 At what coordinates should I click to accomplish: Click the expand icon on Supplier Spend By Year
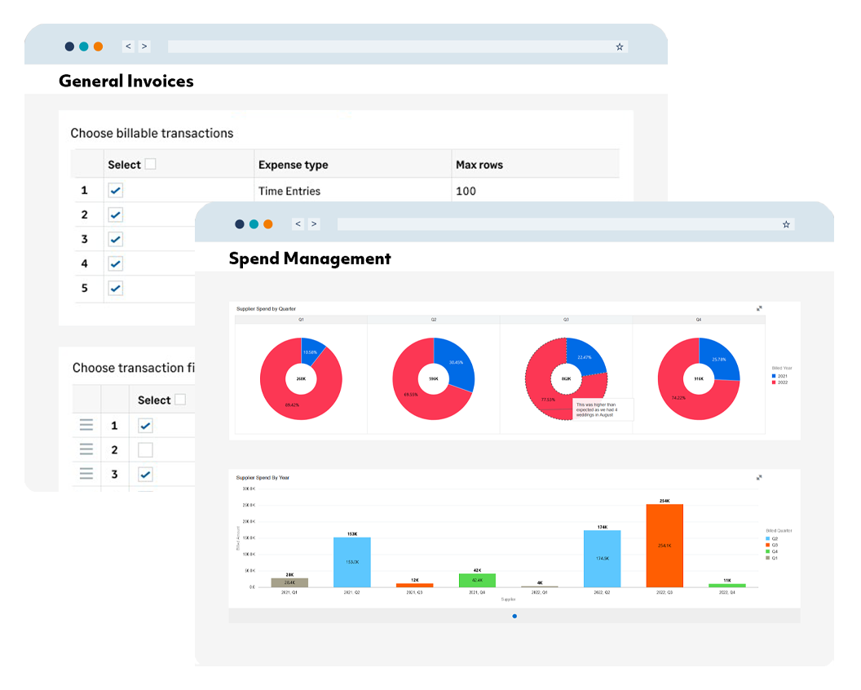pyautogui.click(x=759, y=477)
